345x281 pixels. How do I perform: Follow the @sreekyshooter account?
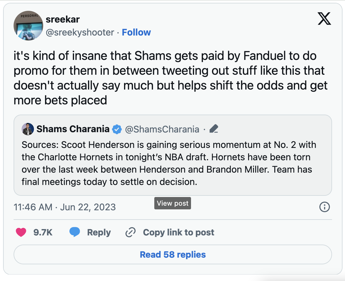136,32
